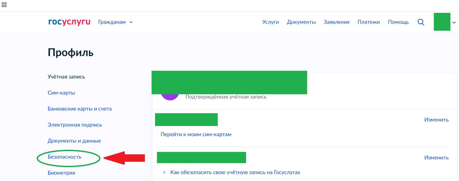Go to Документы in the top navigation
Viewport: 459px width, 181px height.
pyautogui.click(x=301, y=22)
